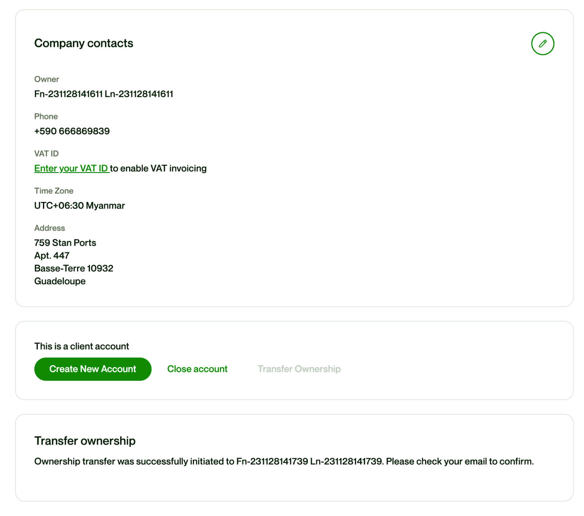Click the Close account link
Image resolution: width=584 pixels, height=516 pixels.
point(197,369)
